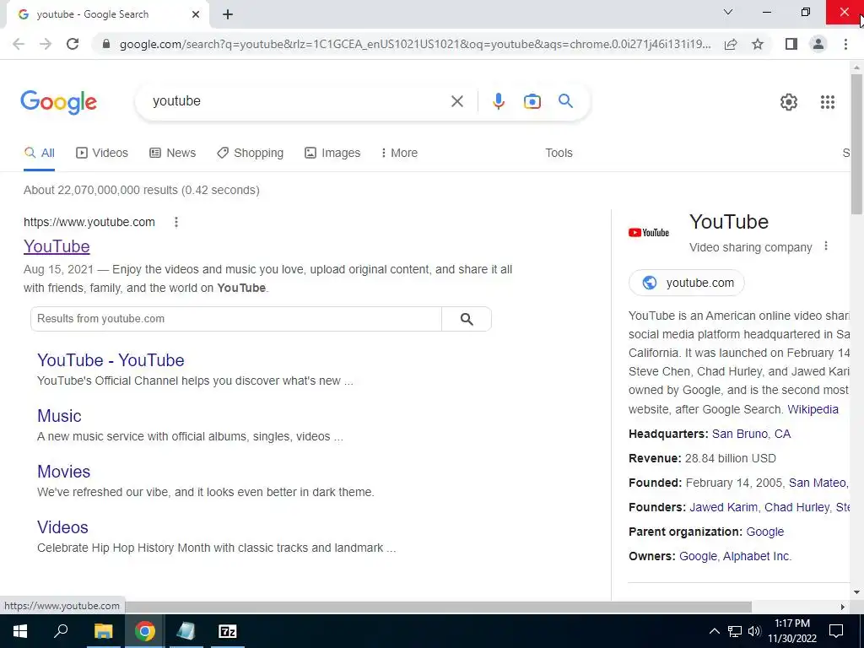This screenshot has height=648, width=864.
Task: Go to the Google logo homepage
Action: point(58,102)
